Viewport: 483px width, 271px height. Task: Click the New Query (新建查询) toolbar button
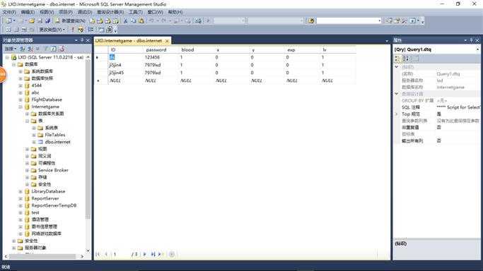click(x=70, y=21)
